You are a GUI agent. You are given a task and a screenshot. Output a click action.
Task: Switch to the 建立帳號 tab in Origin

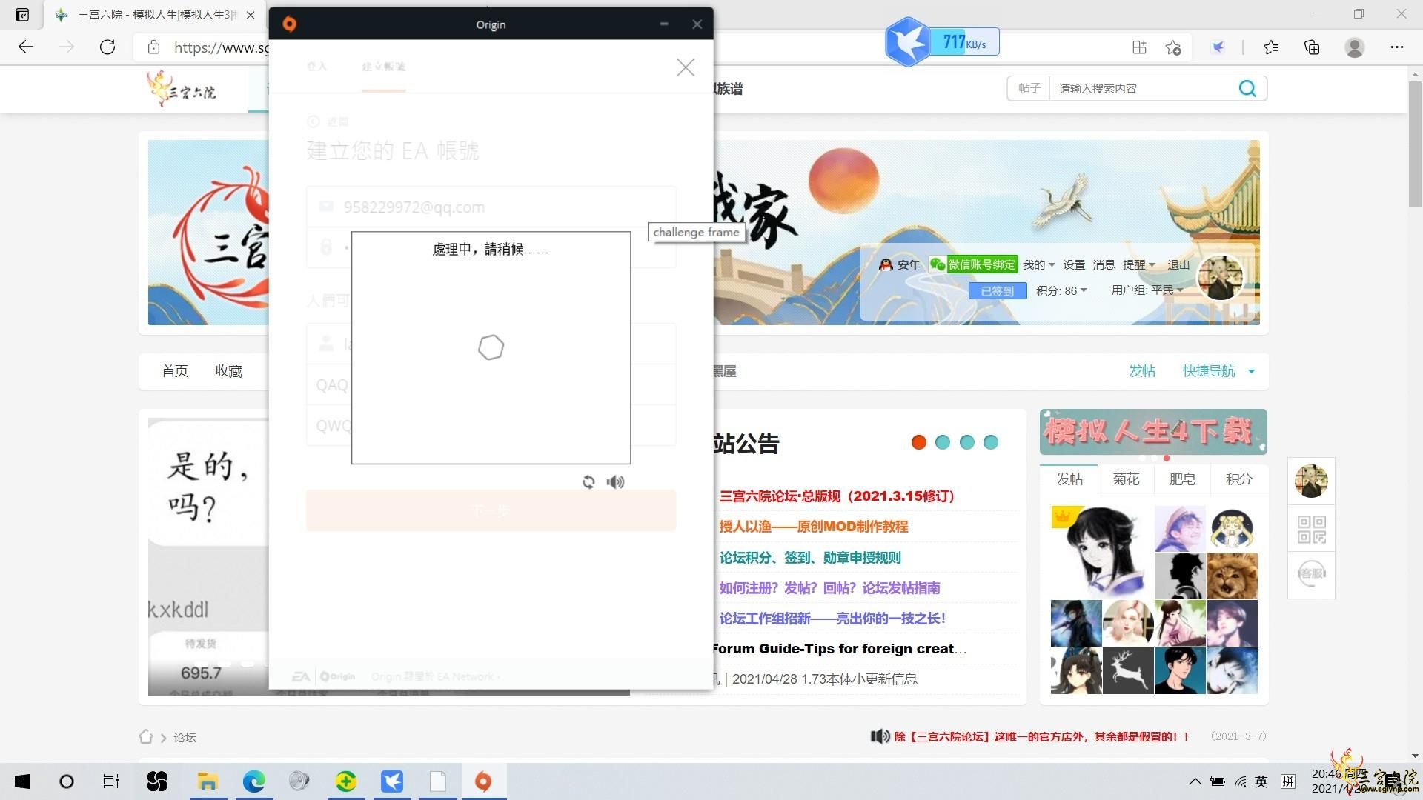tap(384, 67)
